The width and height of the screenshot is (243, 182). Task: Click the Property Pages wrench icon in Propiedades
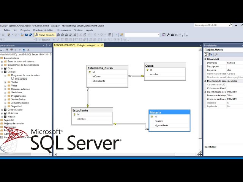click(x=216, y=55)
